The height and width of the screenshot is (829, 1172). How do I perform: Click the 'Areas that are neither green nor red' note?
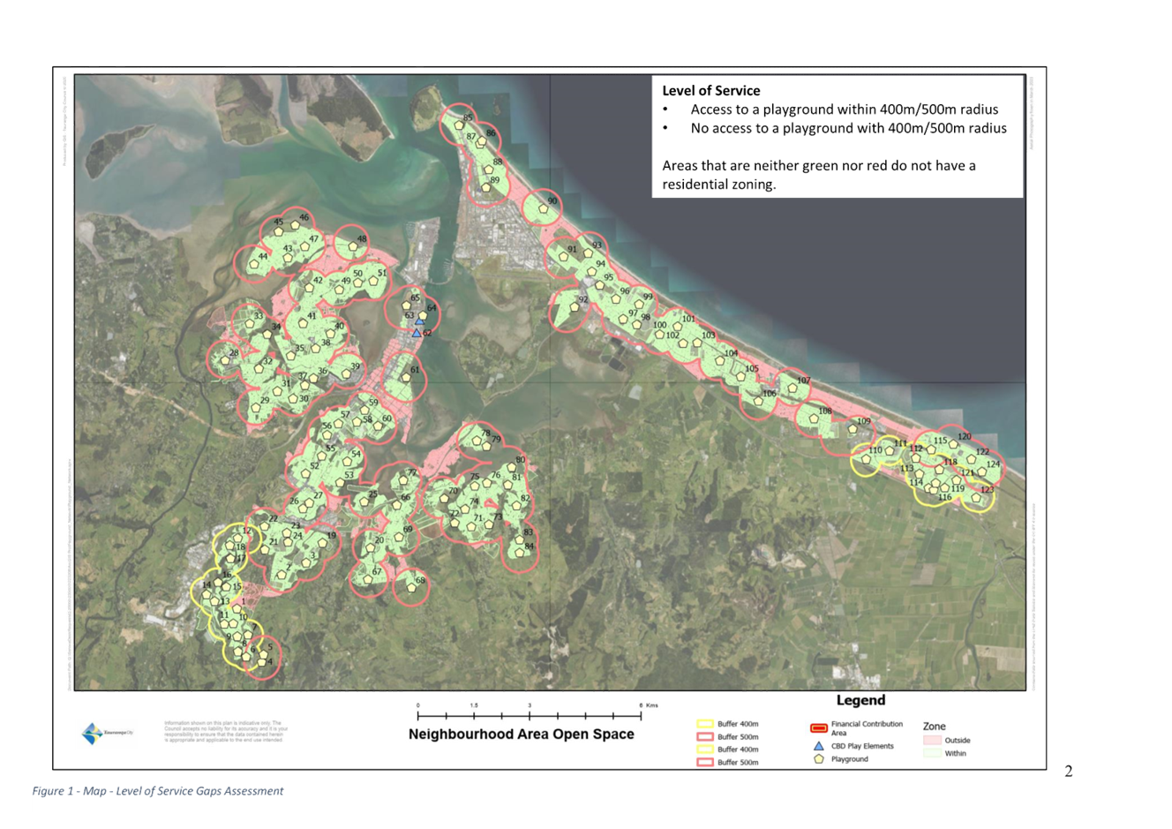click(x=819, y=175)
